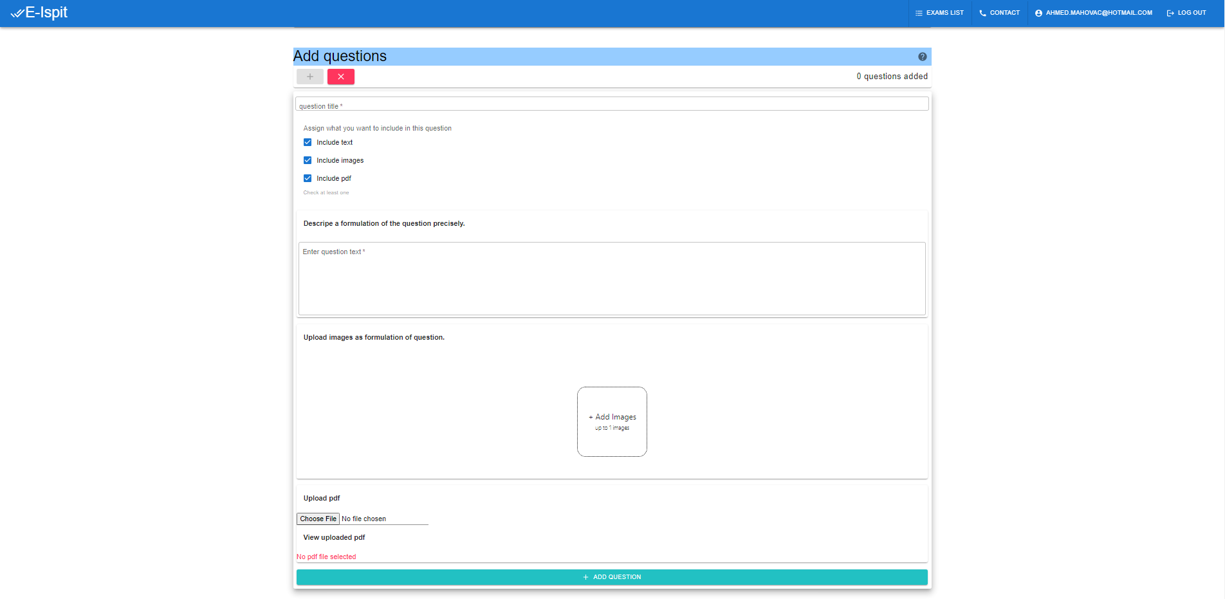Click the question title input field

[x=611, y=104]
